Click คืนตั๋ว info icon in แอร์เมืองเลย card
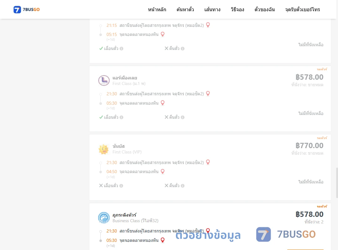This screenshot has height=250, width=338. [182, 117]
